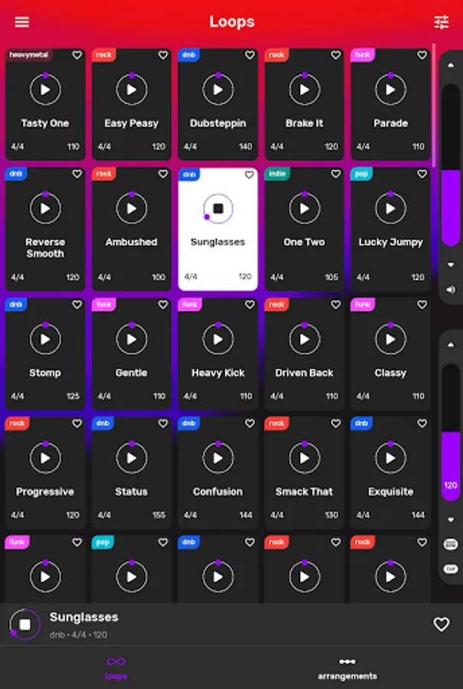Favorite the Tasty One loop
This screenshot has height=689, width=463.
77,55
